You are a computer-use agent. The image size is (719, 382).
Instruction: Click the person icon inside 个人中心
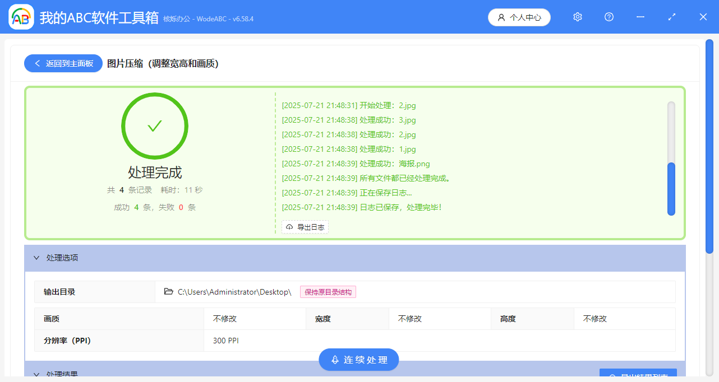coord(501,17)
